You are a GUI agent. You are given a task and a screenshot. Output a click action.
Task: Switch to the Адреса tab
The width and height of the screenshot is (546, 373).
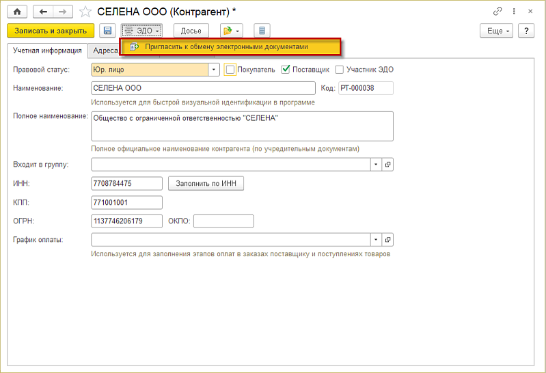[x=105, y=51]
